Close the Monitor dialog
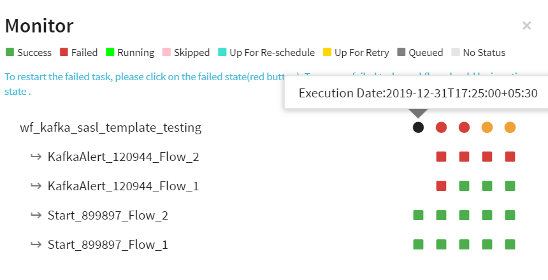This screenshot has height=280, width=548. [526, 25]
